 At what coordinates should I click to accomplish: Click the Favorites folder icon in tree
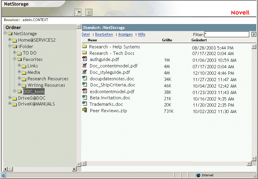(x=20, y=59)
